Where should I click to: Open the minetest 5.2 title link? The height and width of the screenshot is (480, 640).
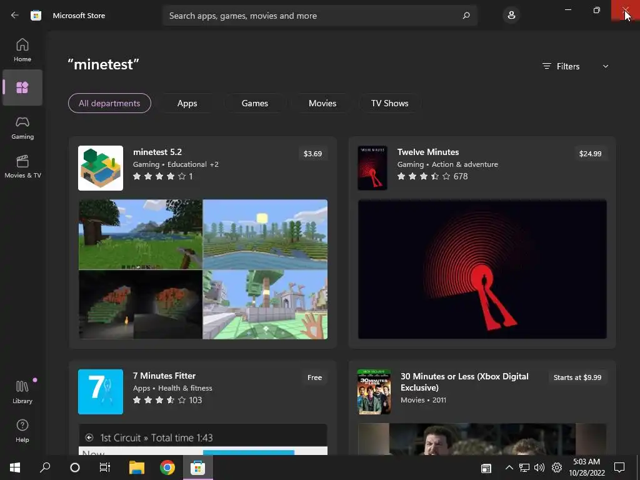[x=157, y=152]
